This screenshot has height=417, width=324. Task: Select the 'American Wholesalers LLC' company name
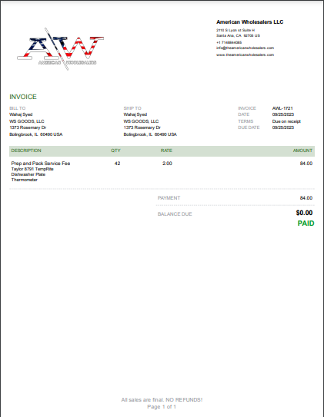pos(249,22)
